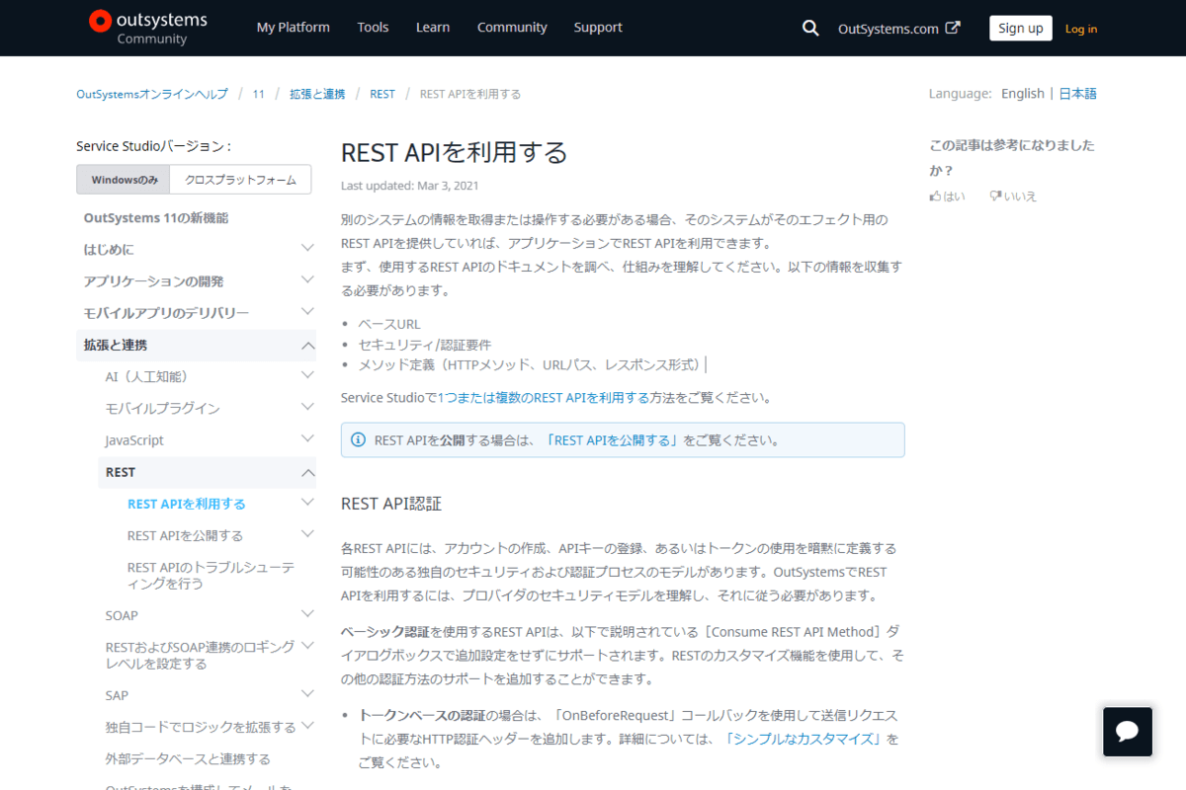Open 1つまたは複数のREST APIを利用する link
This screenshot has width=1186, height=790.
543,398
